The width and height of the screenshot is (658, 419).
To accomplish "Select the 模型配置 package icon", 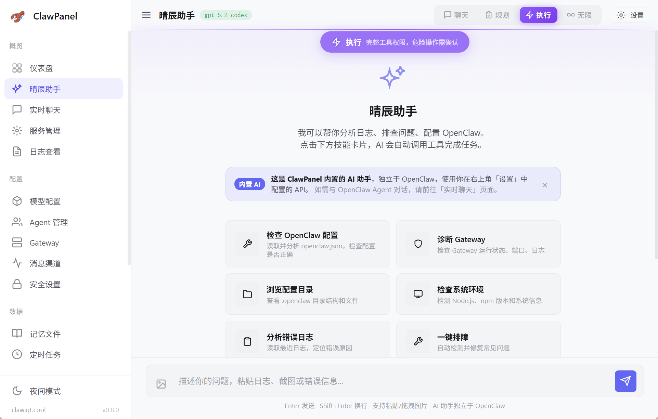I will tap(17, 201).
